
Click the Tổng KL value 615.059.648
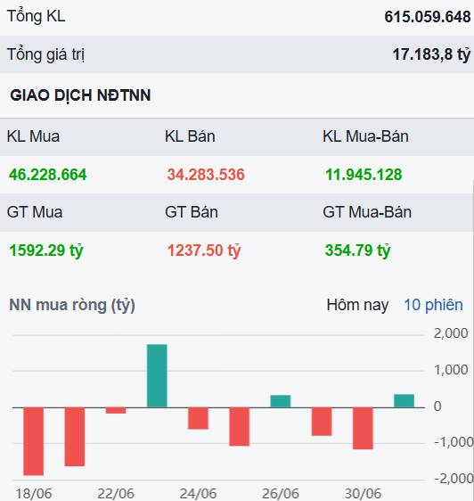[428, 17]
